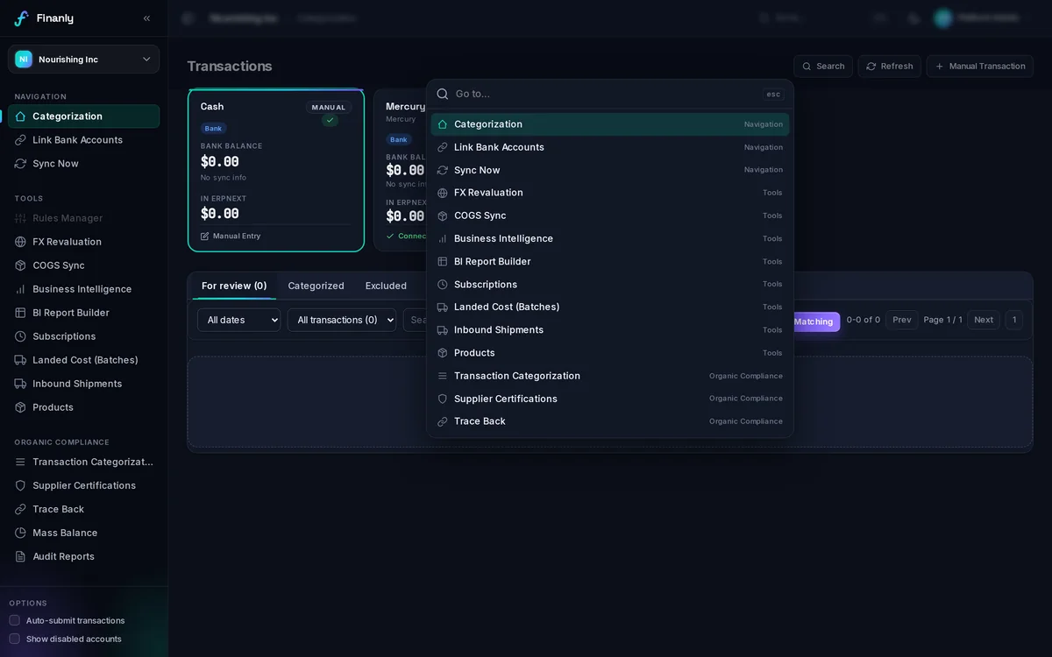1052x657 pixels.
Task: Click sidebar Subscriptions clock icon
Action: pyautogui.click(x=20, y=336)
